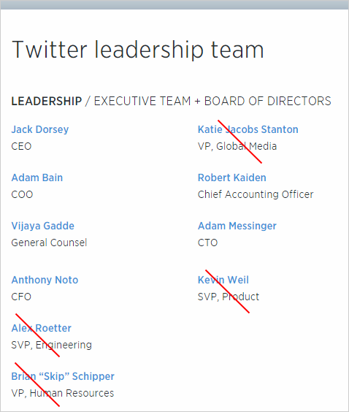This screenshot has height=412, width=349.
Task: Switch to Executive Team + Board of Directors
Action: (212, 101)
